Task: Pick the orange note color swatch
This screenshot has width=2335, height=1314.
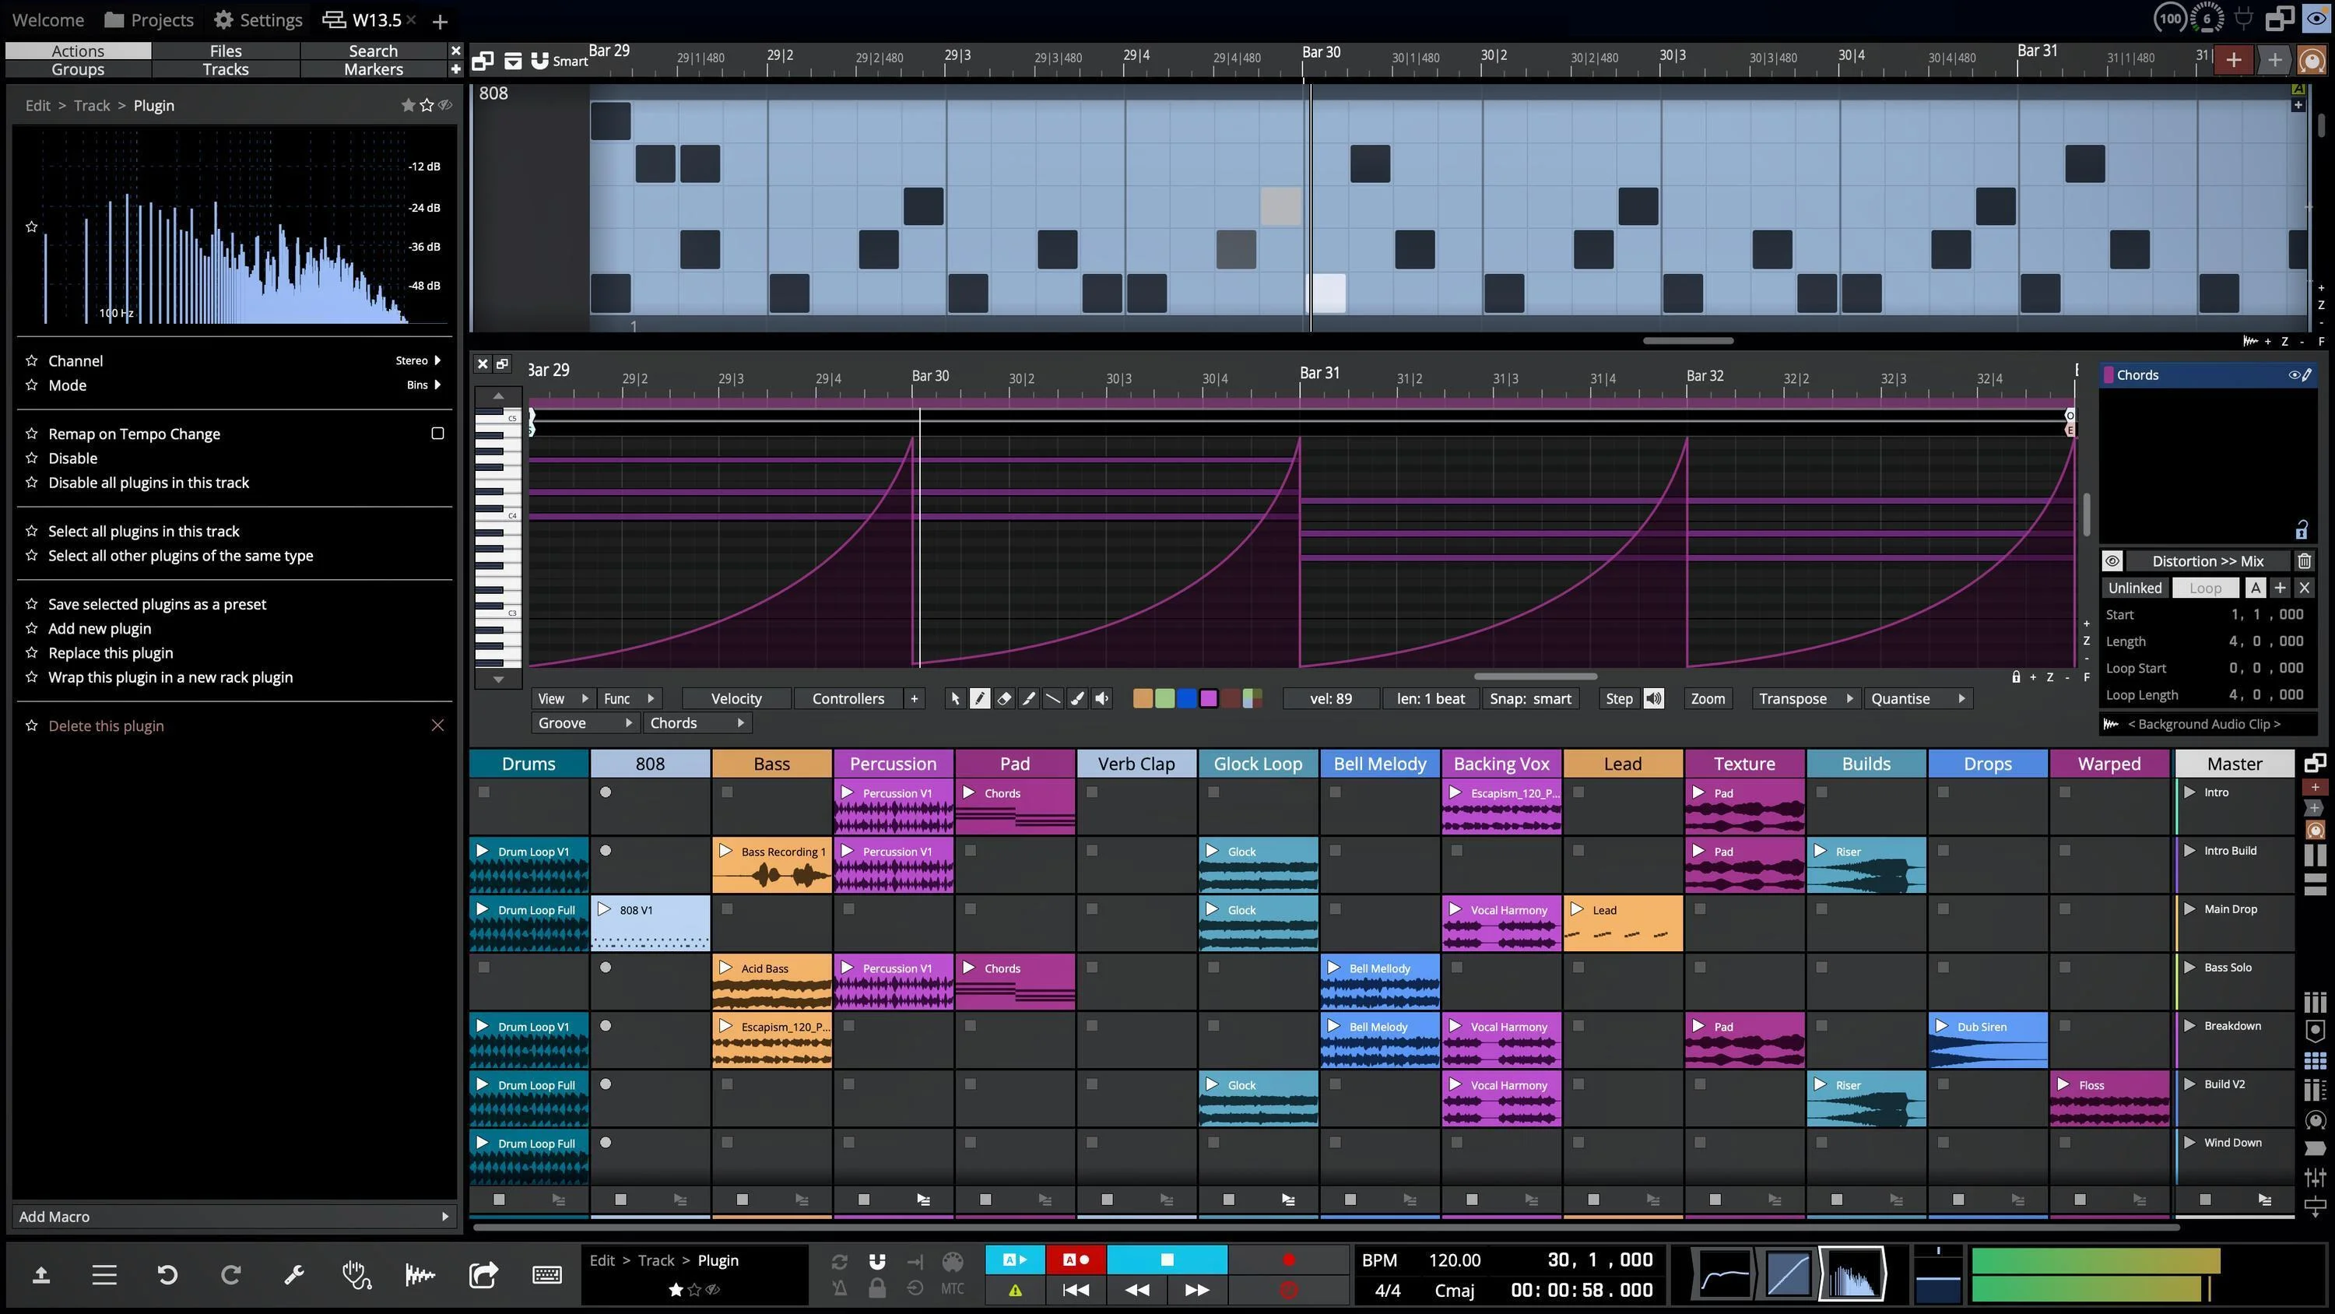Action: coord(1142,698)
